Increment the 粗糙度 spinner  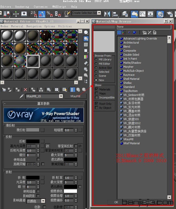pyautogui.click(x=76, y=129)
